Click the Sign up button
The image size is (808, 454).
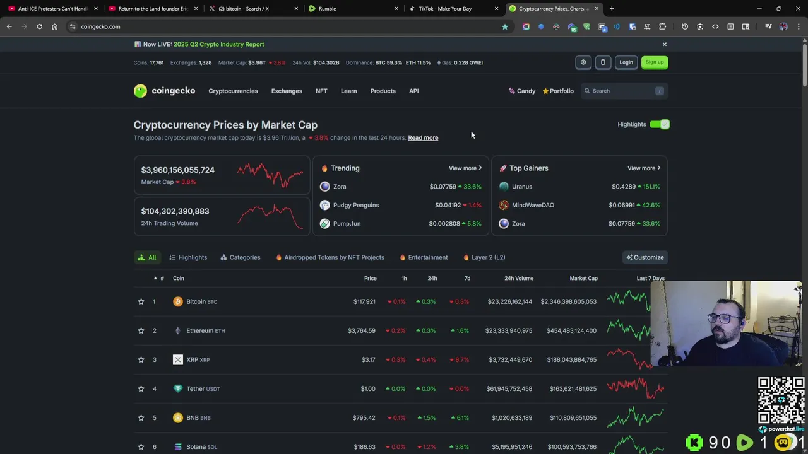tap(655, 62)
